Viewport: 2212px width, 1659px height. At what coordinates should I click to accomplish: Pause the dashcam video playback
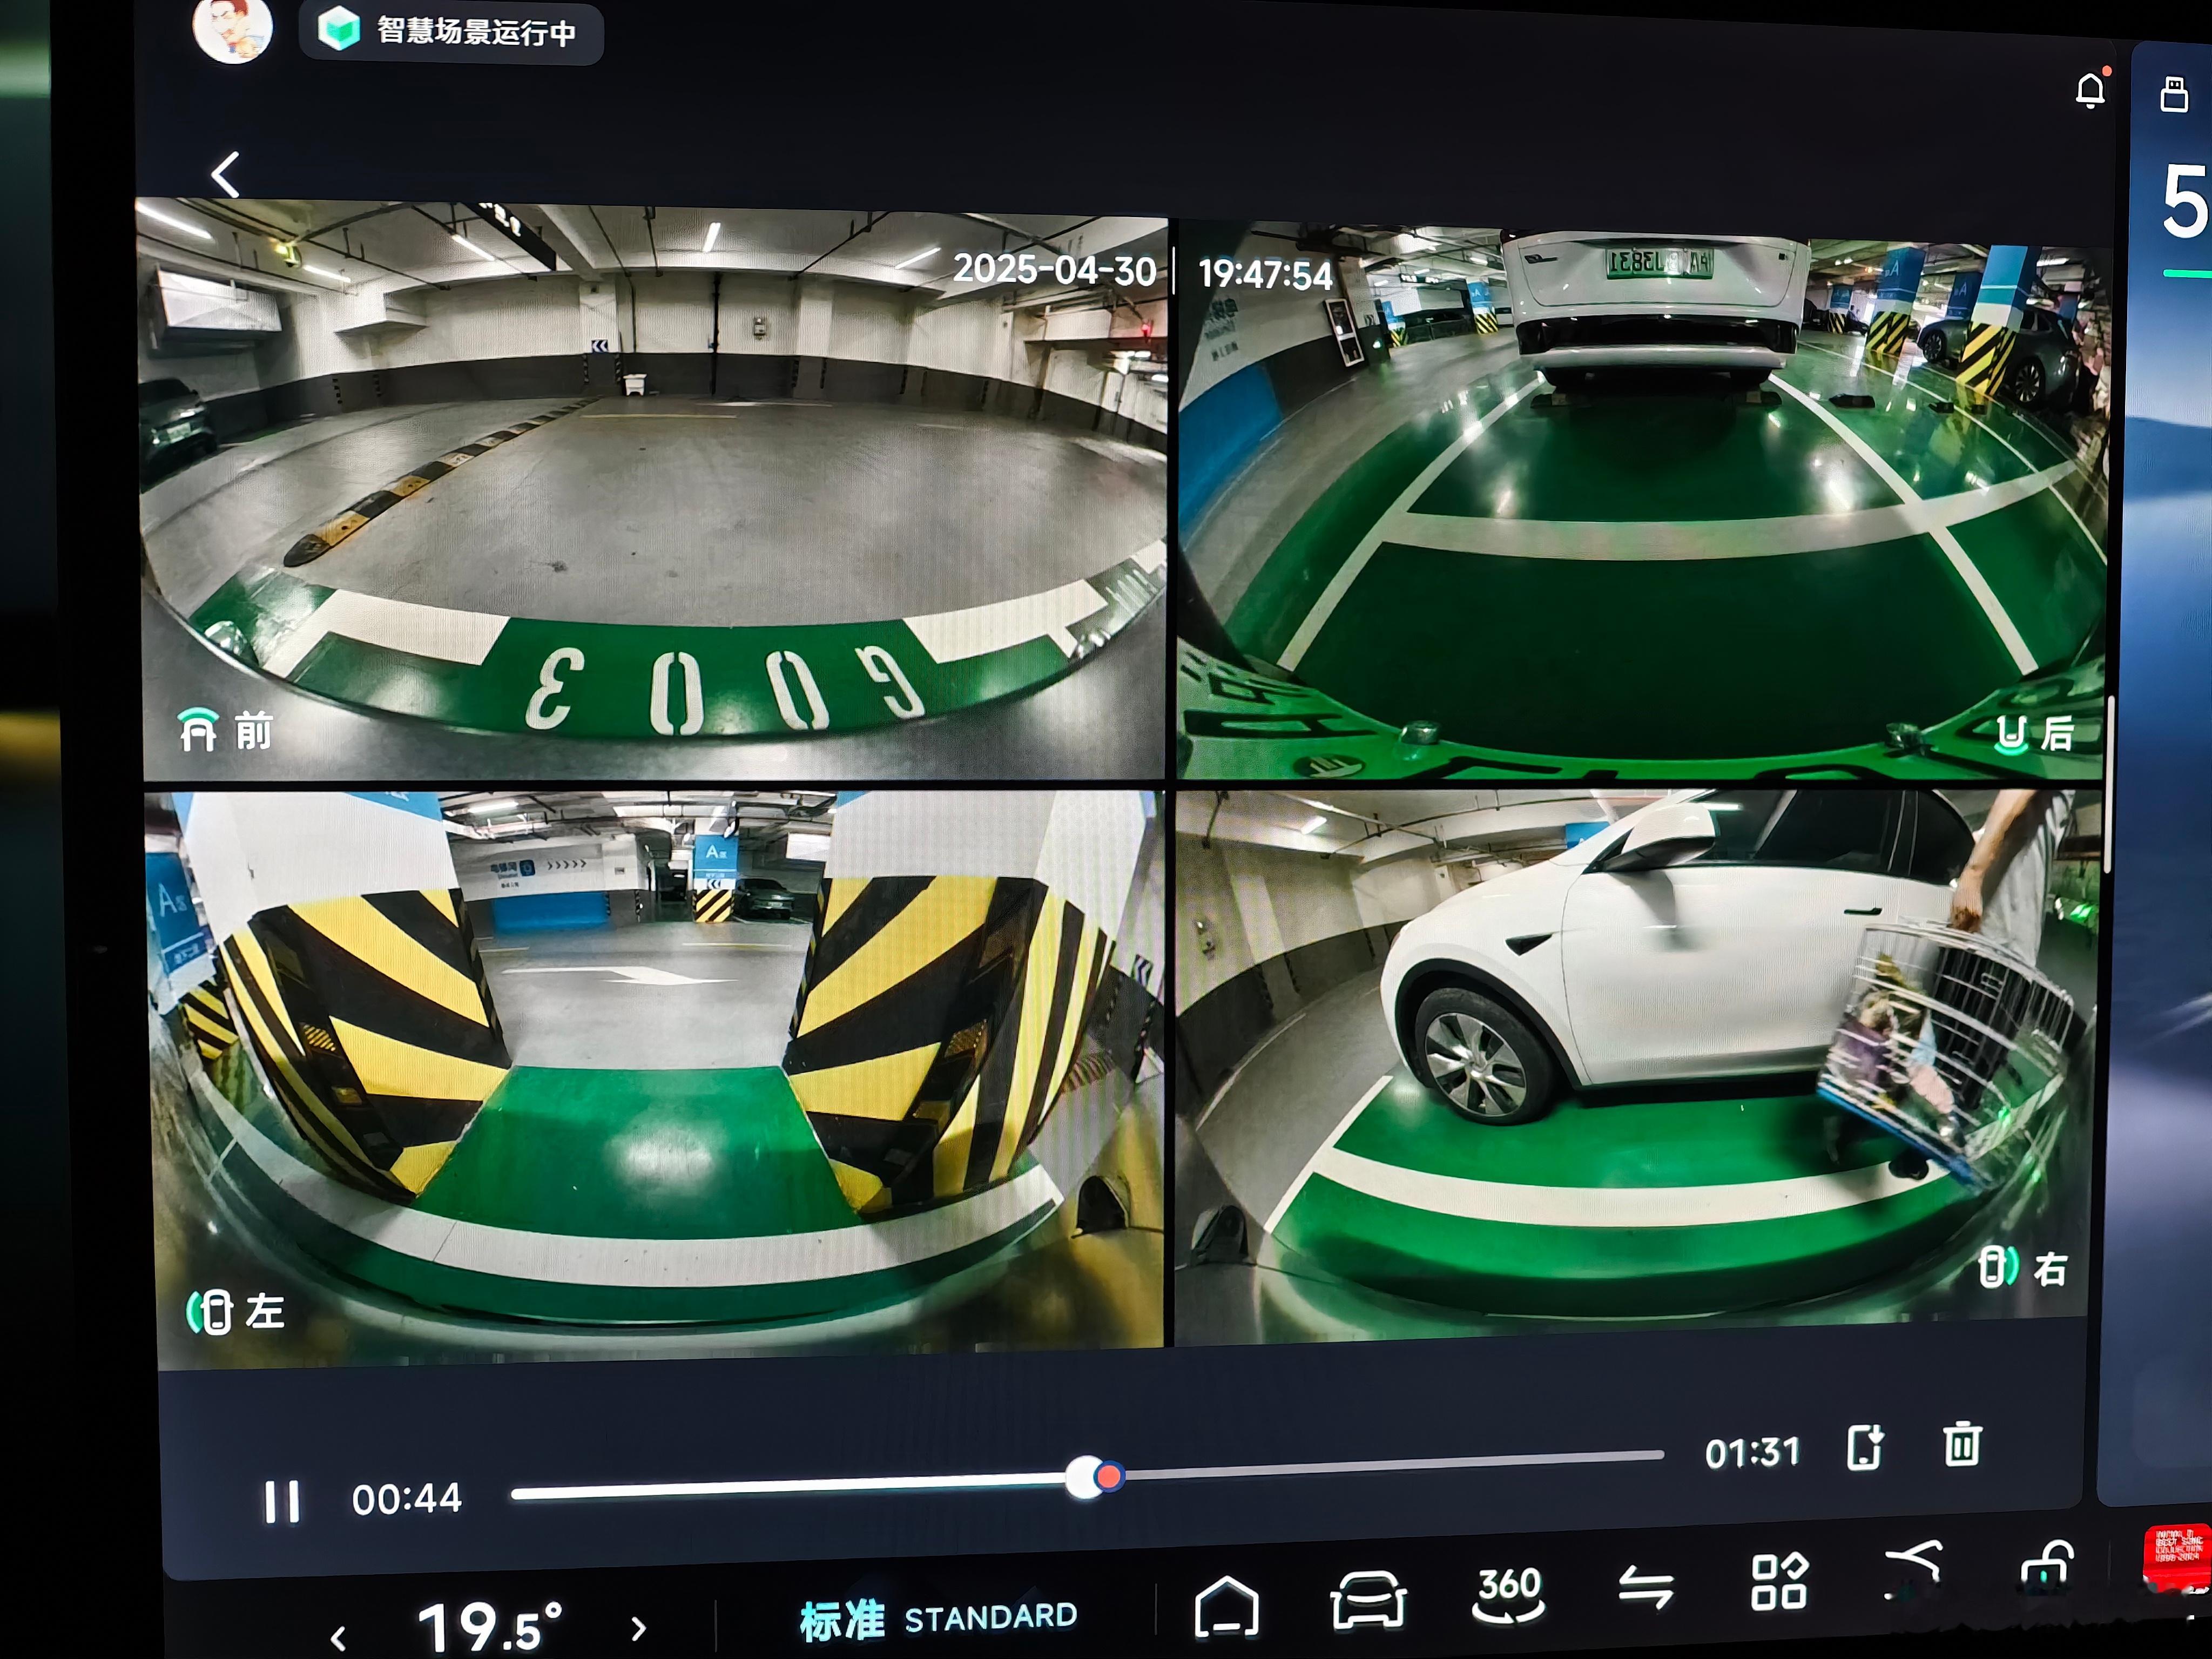pos(282,1501)
